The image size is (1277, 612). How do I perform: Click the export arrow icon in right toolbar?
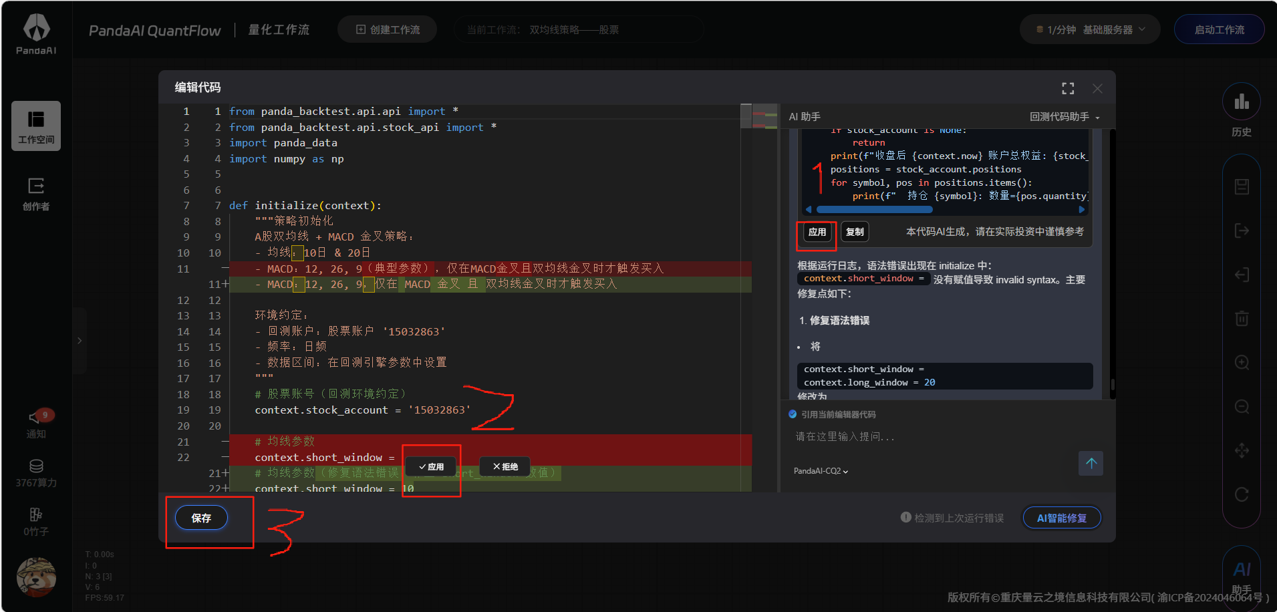click(x=1242, y=231)
